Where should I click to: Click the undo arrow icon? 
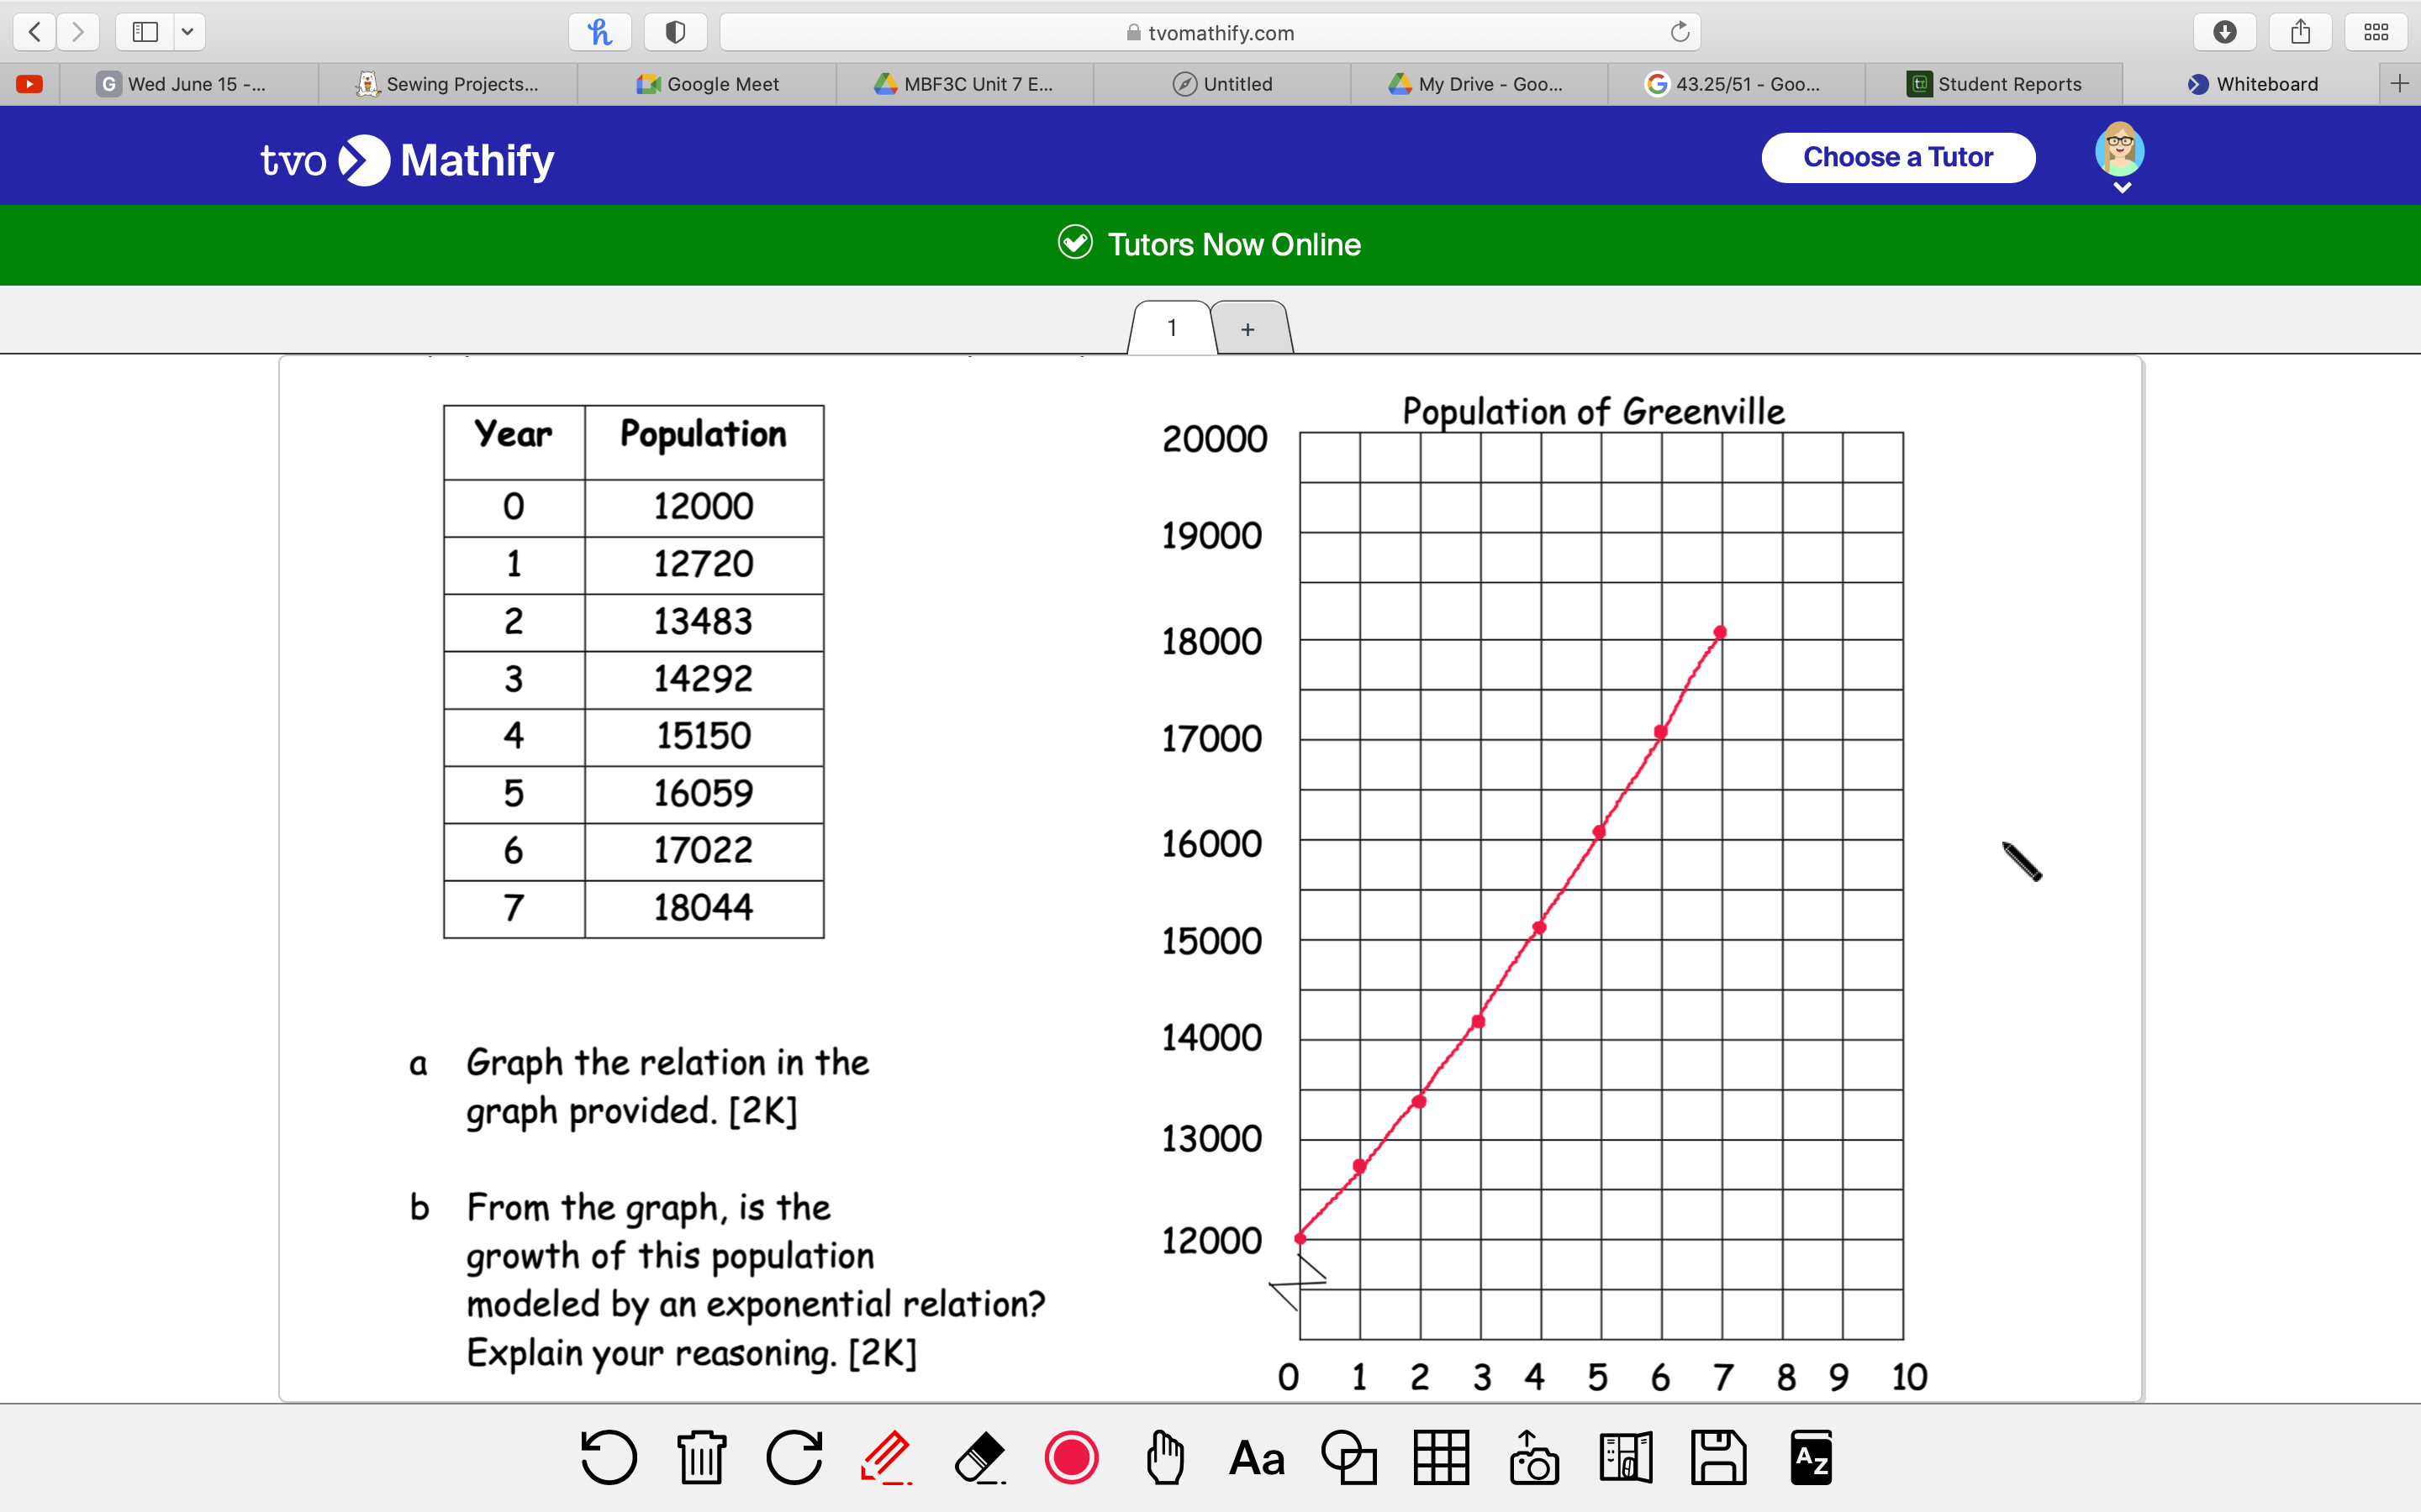pyautogui.click(x=609, y=1457)
